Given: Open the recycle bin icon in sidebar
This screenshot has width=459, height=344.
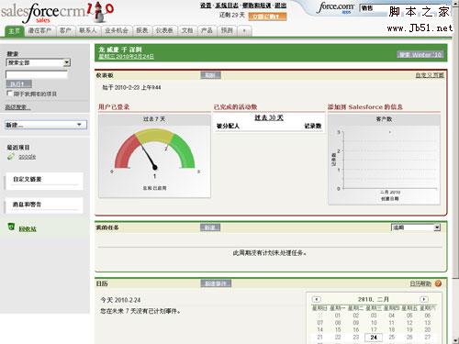Looking at the screenshot, I should (11, 227).
